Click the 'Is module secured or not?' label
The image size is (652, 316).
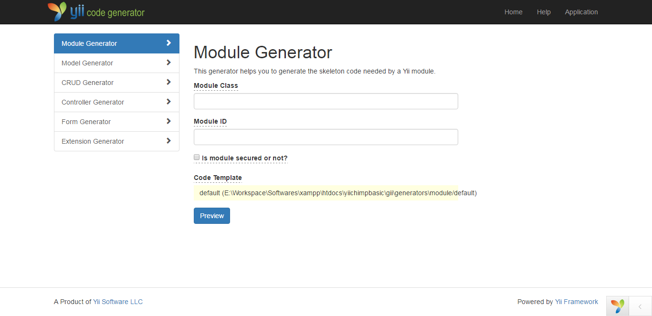point(245,158)
